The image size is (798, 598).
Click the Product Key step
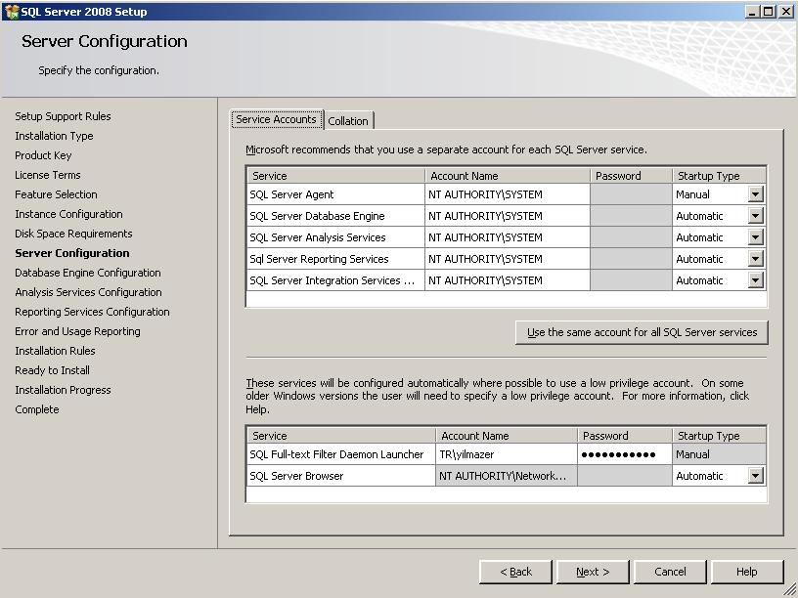[43, 155]
